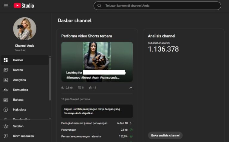
Task: Open Setelan settings gear
Action: tap(6, 126)
